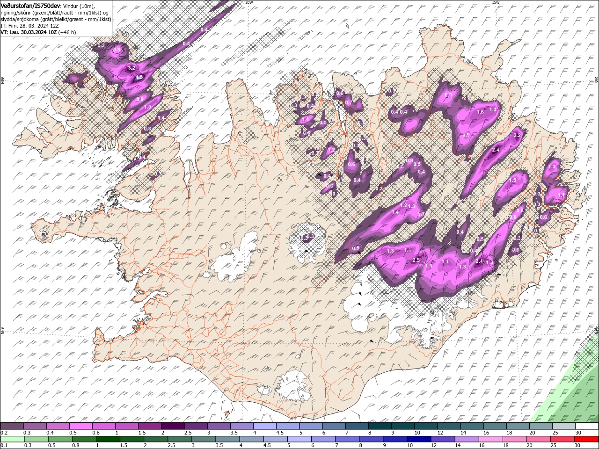Click the 2.2 precipitation value on the map

click(x=517, y=135)
